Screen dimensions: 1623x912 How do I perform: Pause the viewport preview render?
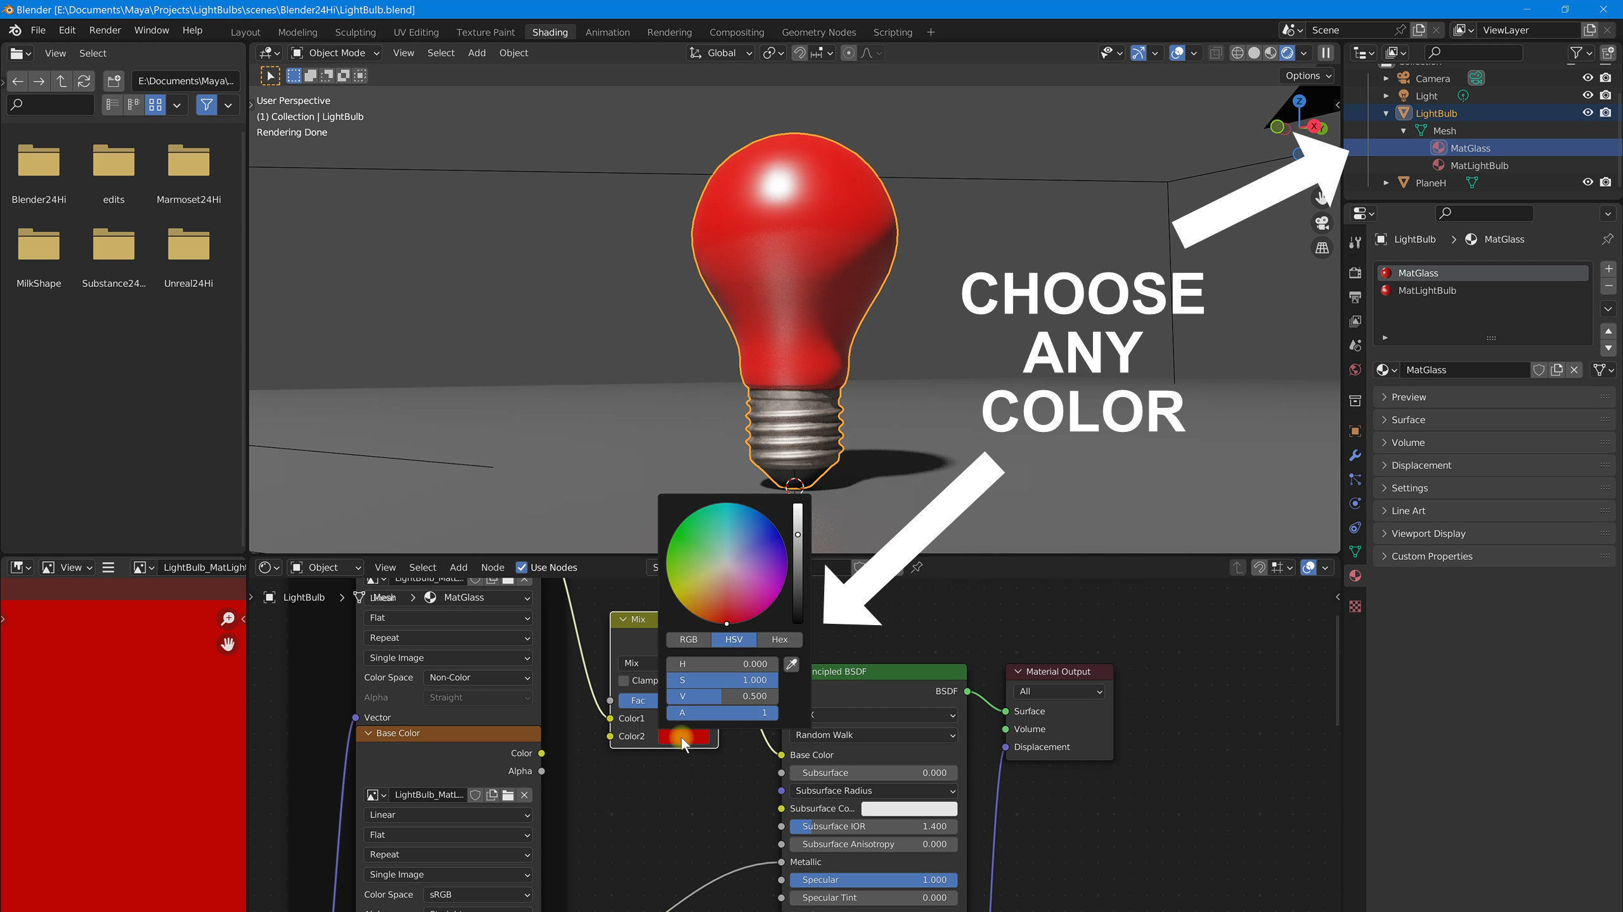(x=1326, y=53)
